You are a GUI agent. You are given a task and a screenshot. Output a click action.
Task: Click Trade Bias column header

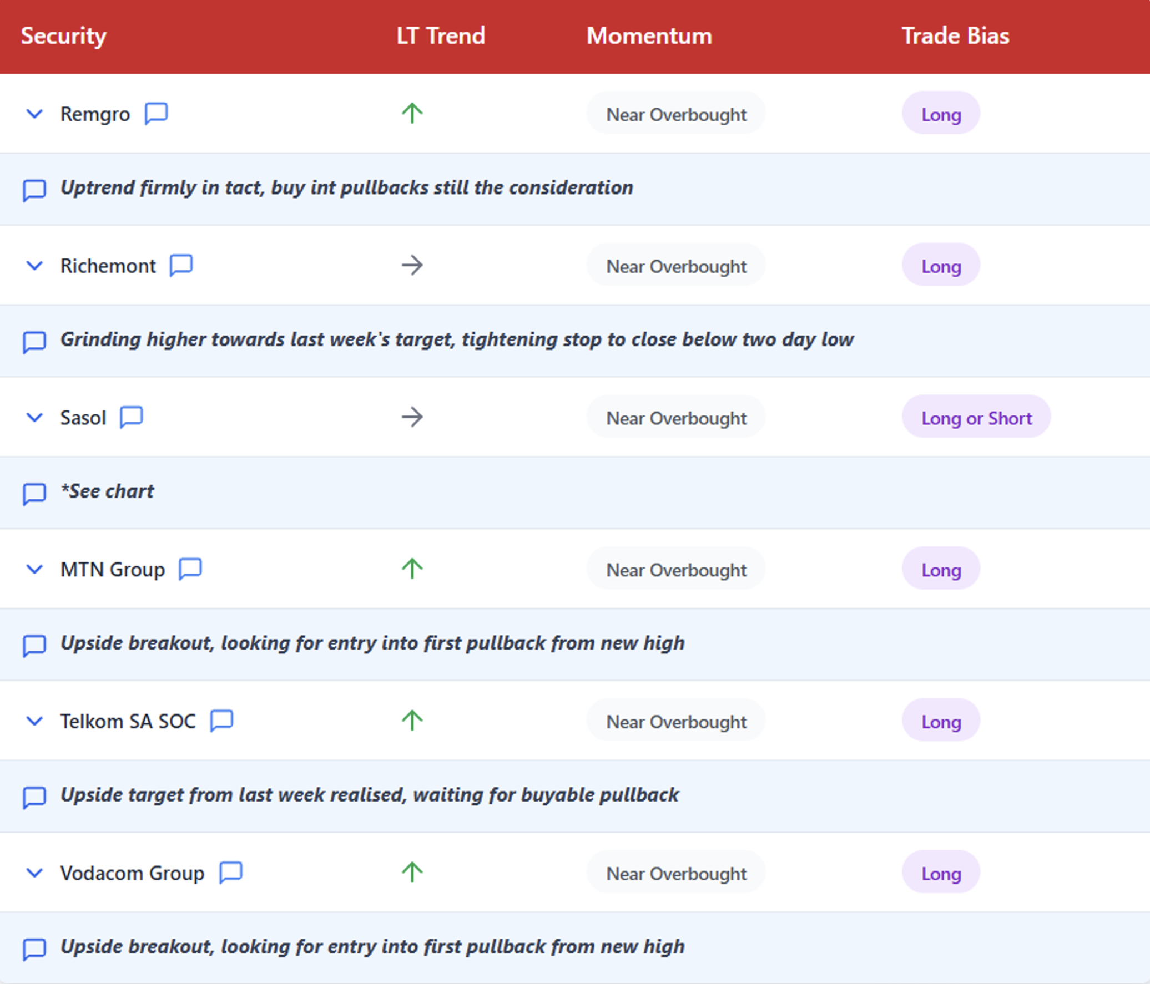pos(955,36)
